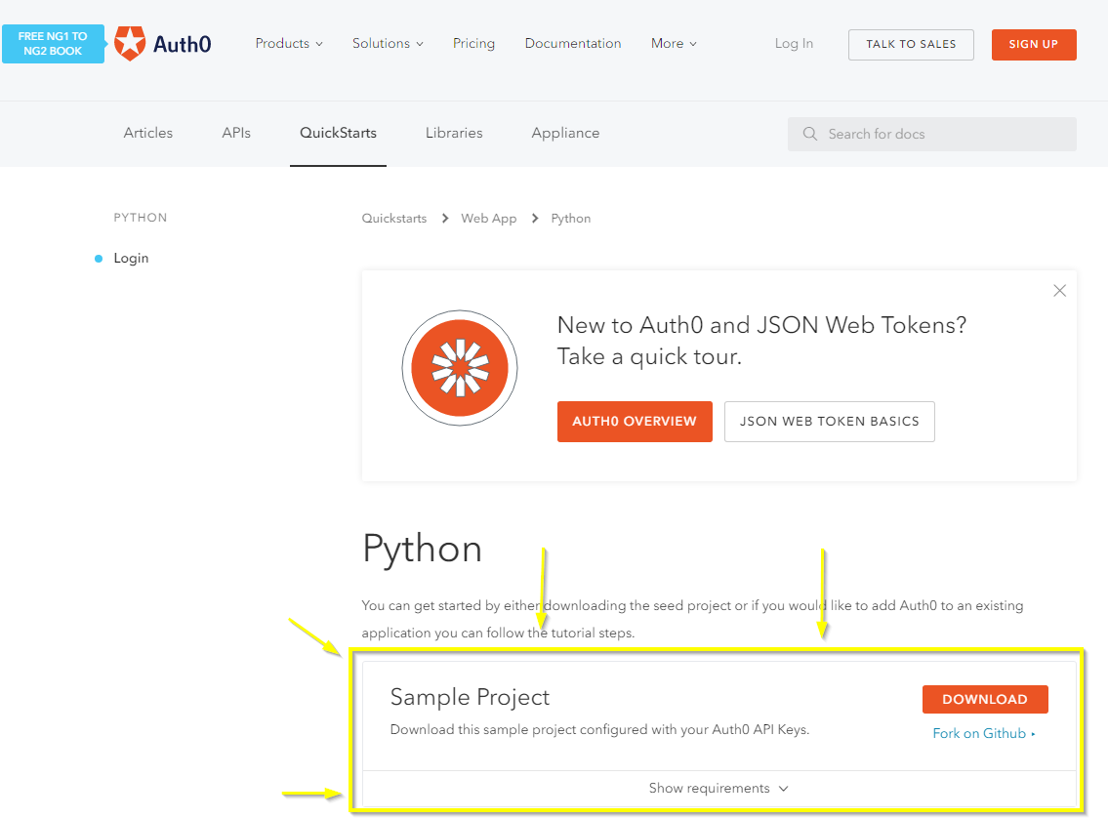The width and height of the screenshot is (1108, 818).
Task: Dismiss the JSON Web Tokens tour banner
Action: point(1059,290)
